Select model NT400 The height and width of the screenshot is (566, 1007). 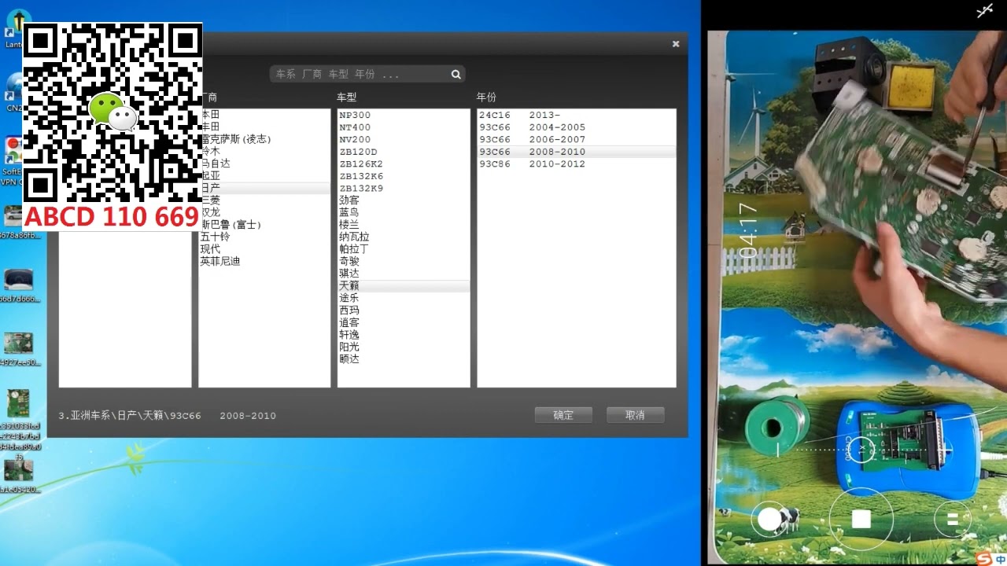(404, 127)
